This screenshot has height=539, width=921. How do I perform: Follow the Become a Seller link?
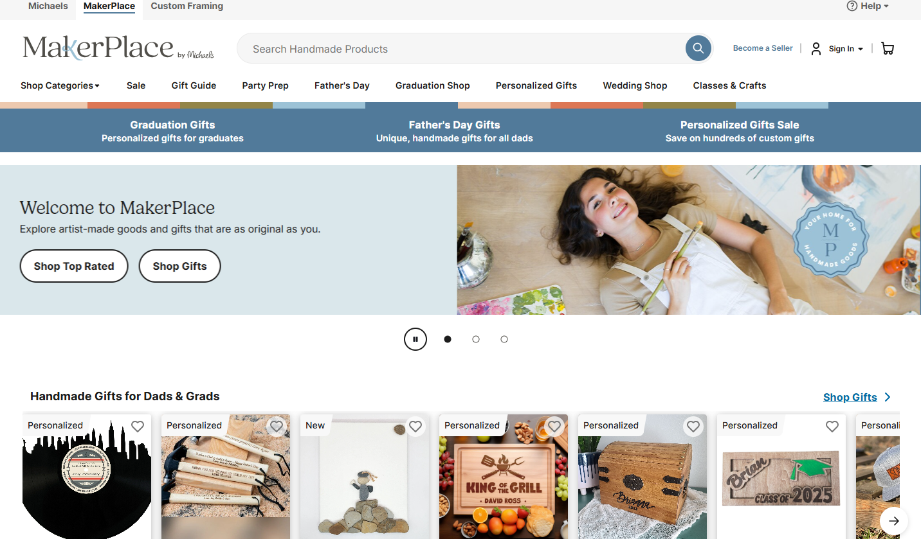click(763, 48)
